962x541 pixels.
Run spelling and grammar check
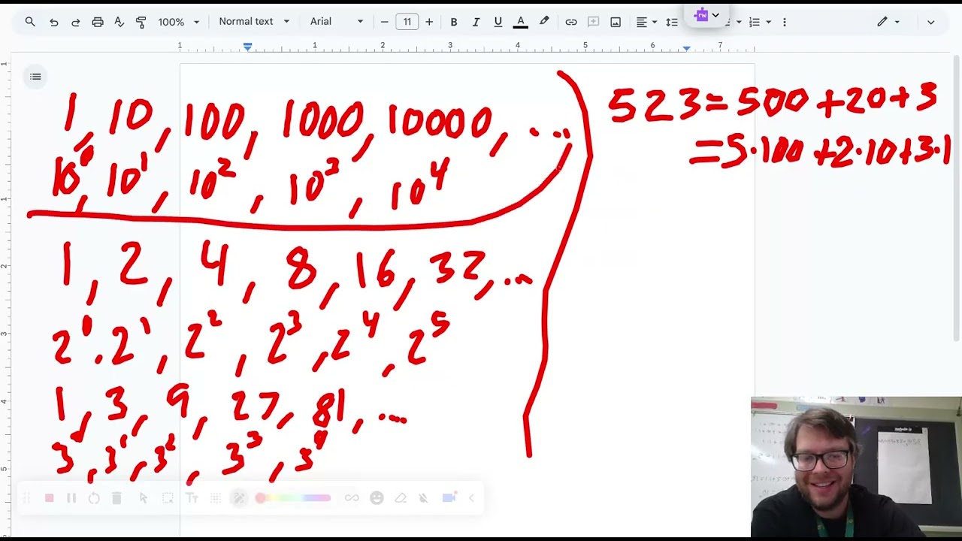click(x=119, y=22)
